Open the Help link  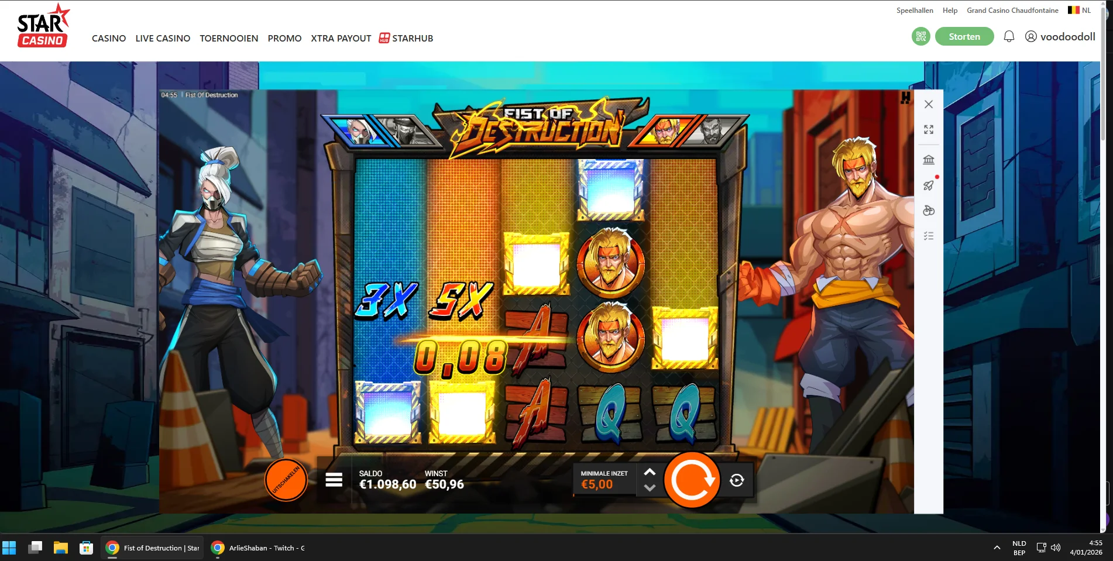point(950,11)
